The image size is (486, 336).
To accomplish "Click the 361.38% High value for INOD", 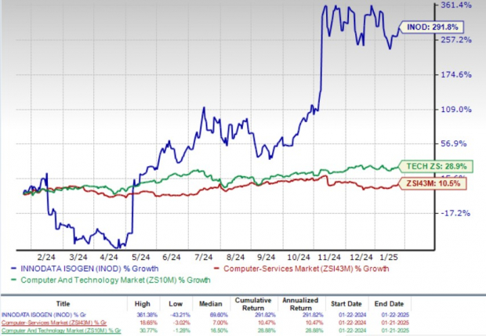I will click(147, 315).
